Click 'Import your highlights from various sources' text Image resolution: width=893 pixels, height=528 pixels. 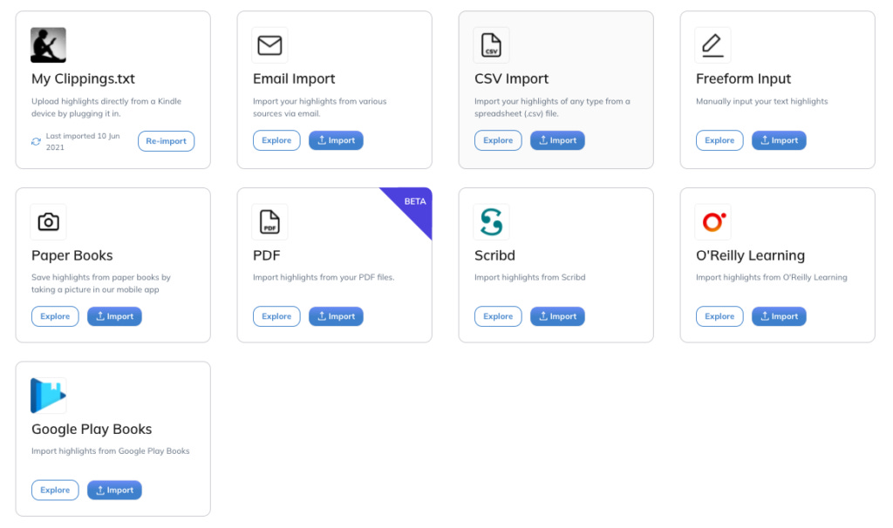click(319, 107)
